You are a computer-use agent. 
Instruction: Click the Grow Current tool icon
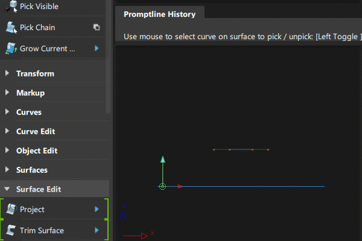pyautogui.click(x=11, y=49)
